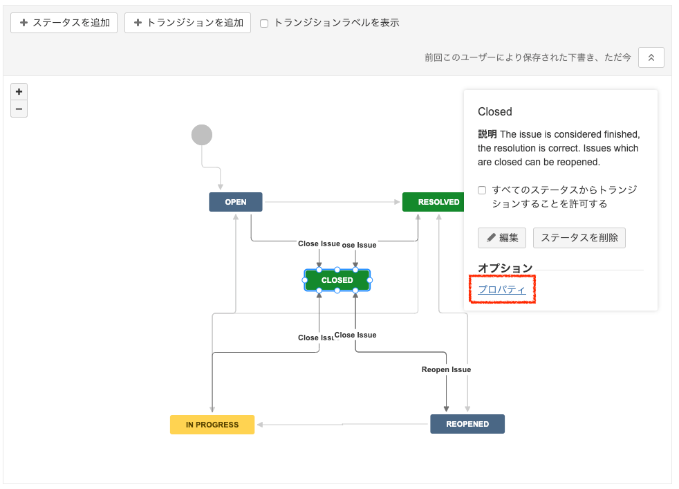This screenshot has width=679, height=489.
Task: Click the chevron button near the draft message
Action: [x=651, y=57]
